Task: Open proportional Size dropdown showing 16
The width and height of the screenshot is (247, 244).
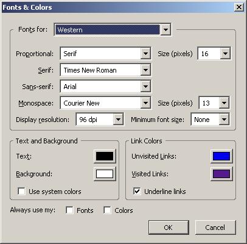Action: pos(214,54)
